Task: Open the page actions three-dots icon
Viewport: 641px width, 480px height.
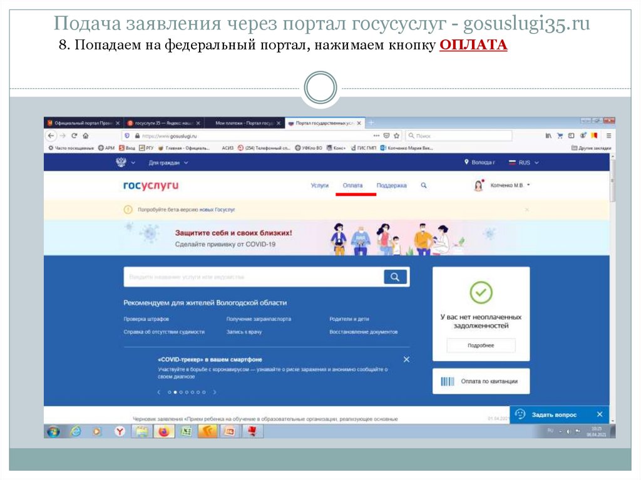Action: coord(376,136)
